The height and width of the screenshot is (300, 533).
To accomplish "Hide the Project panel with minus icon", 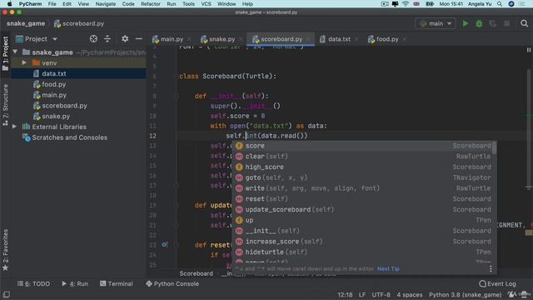I will [139, 39].
